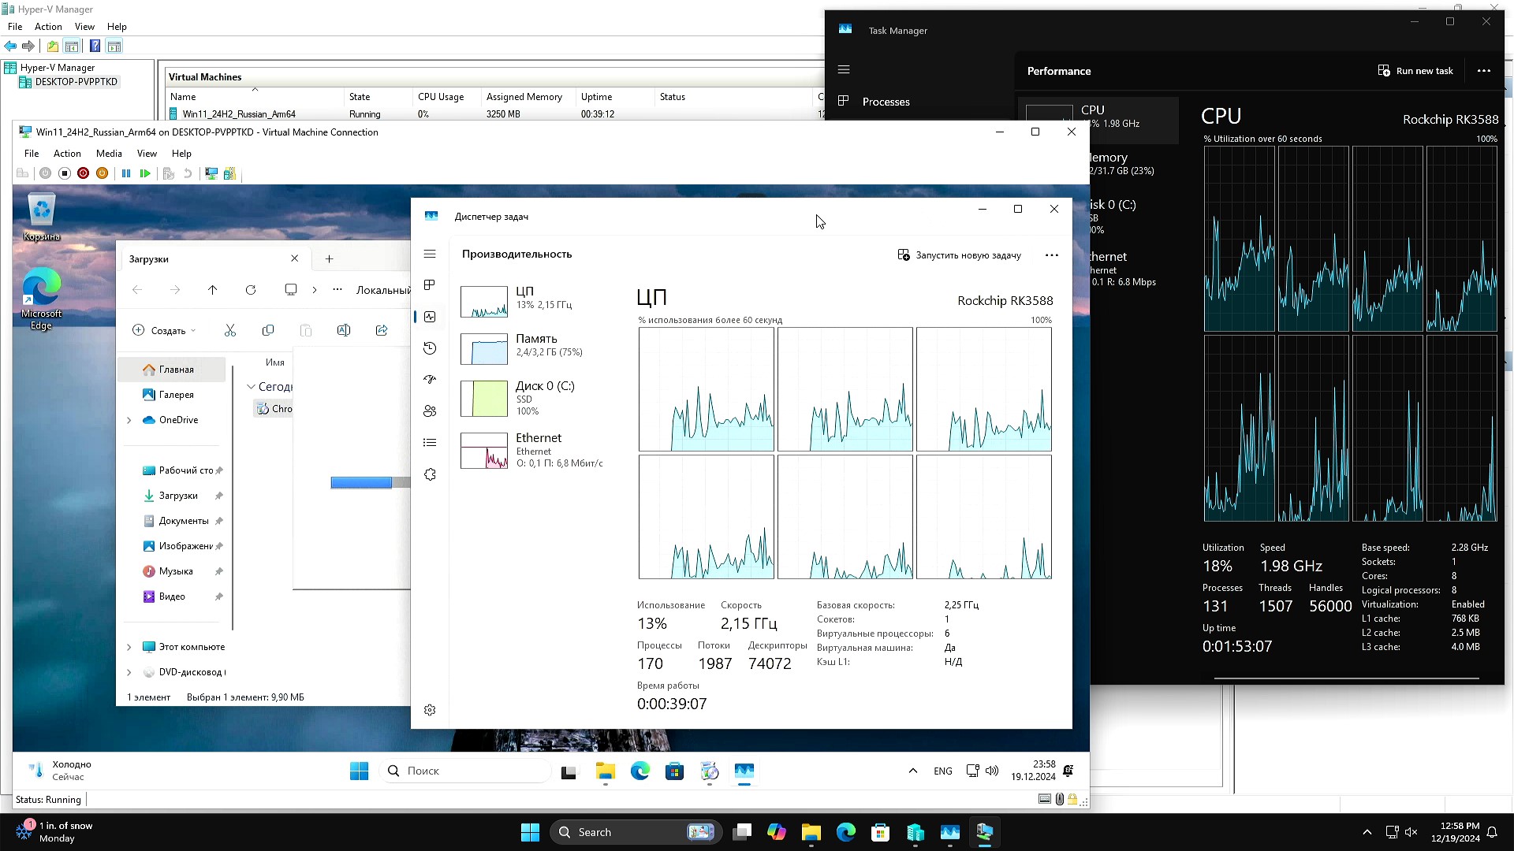Click the Enhanced Session monitor icon
1514x851 pixels.
(x=211, y=173)
